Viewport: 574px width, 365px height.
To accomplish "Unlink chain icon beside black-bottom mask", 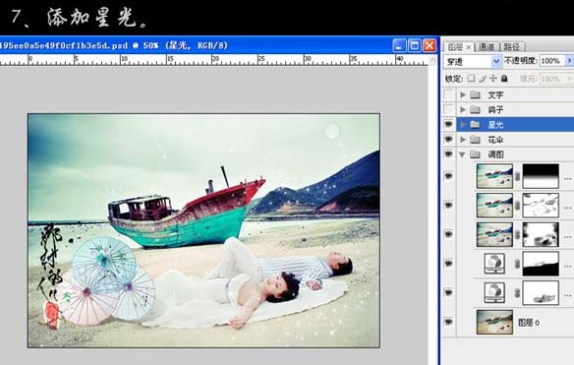I will coord(517,264).
